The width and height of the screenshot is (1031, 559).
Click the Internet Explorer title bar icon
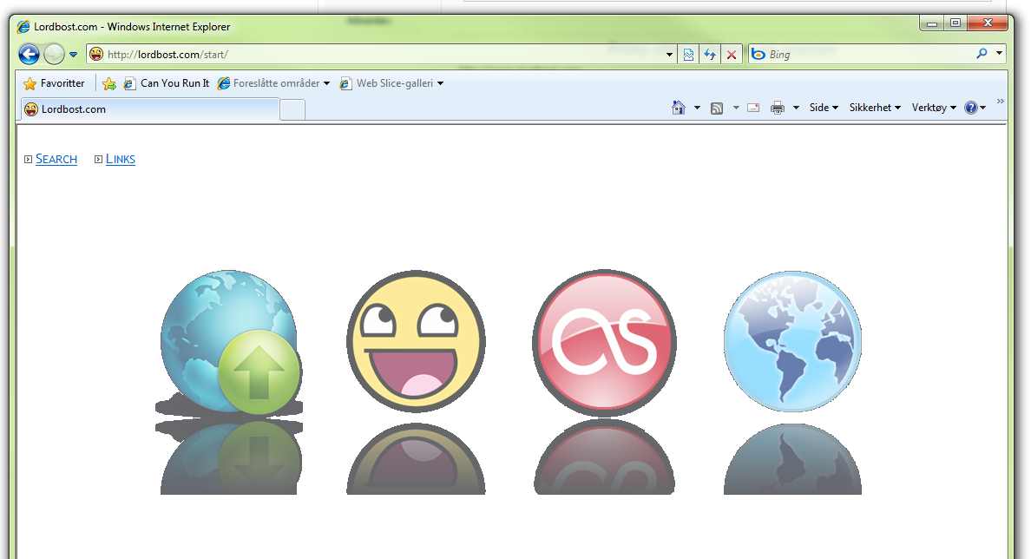click(x=23, y=27)
